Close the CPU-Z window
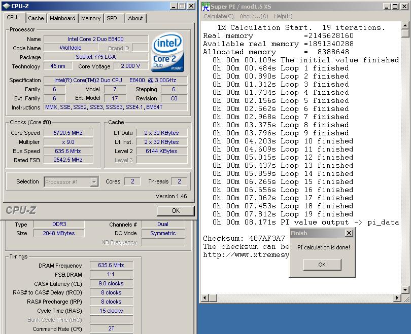The image size is (411, 334). click(192, 6)
